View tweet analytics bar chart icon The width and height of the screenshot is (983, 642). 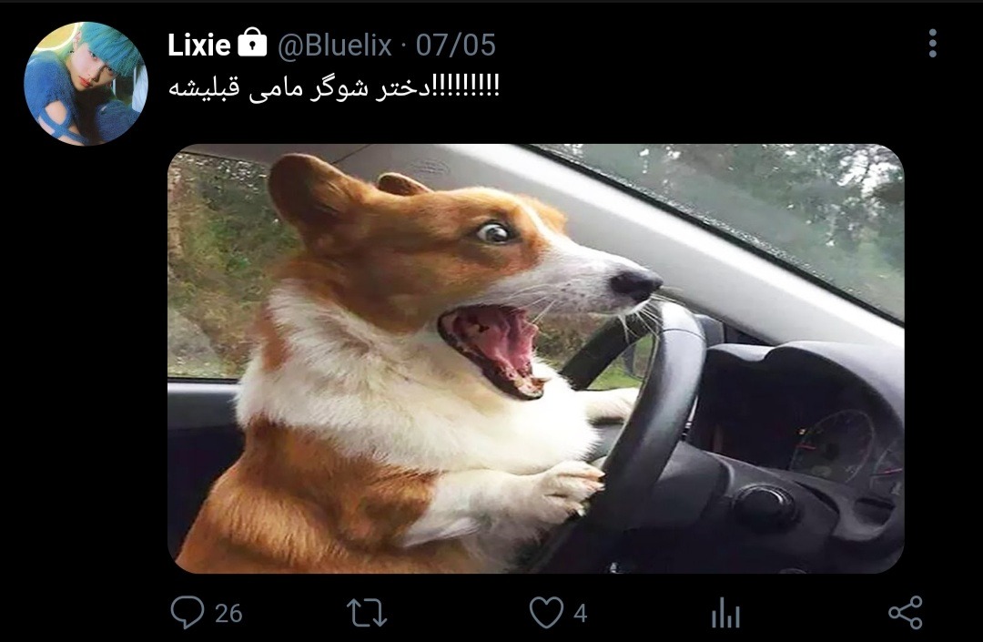point(726,613)
